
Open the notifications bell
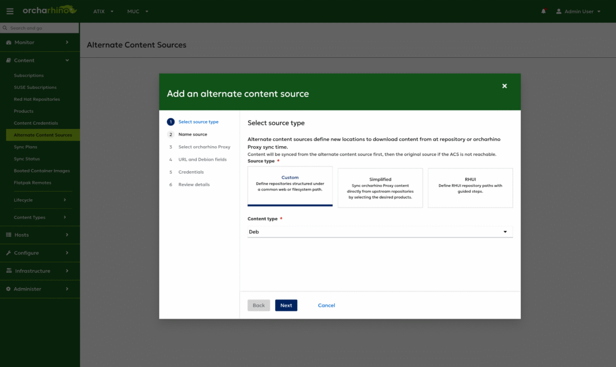[544, 11]
